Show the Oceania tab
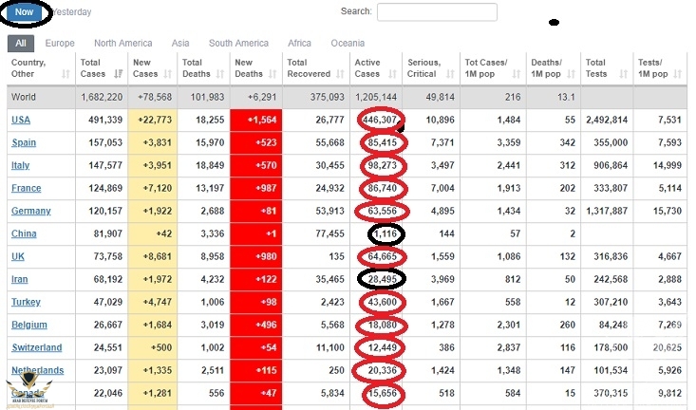The height and width of the screenshot is (410, 696). click(x=347, y=43)
